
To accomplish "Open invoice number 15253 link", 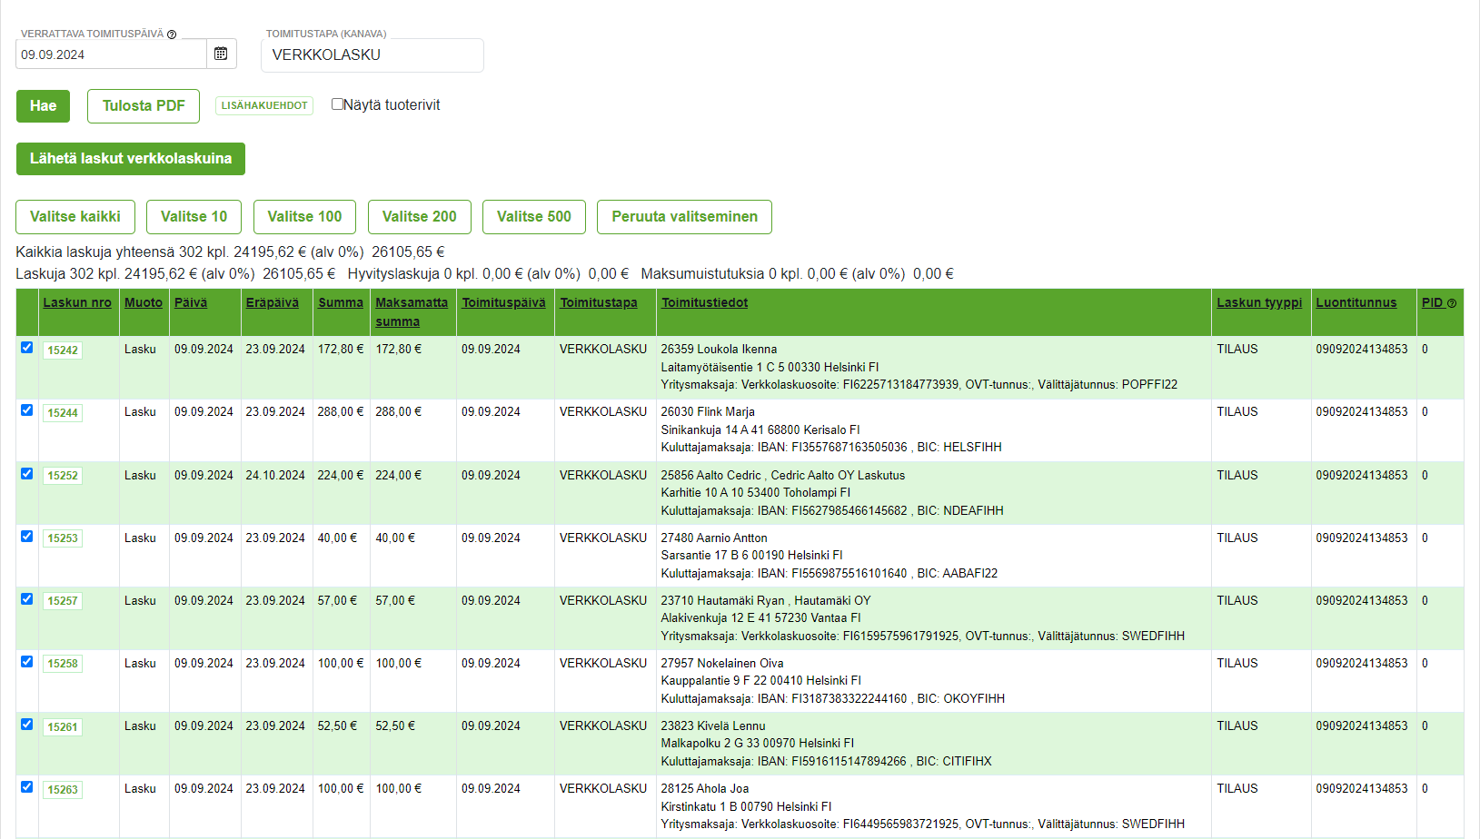I will pos(63,538).
